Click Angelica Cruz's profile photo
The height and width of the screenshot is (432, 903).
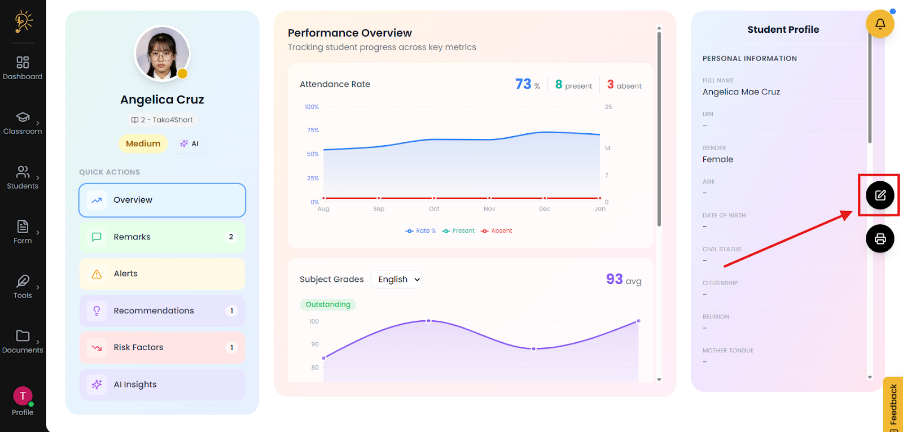coord(162,54)
